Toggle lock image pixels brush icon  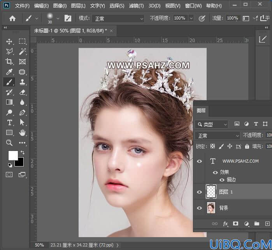click(x=221, y=146)
